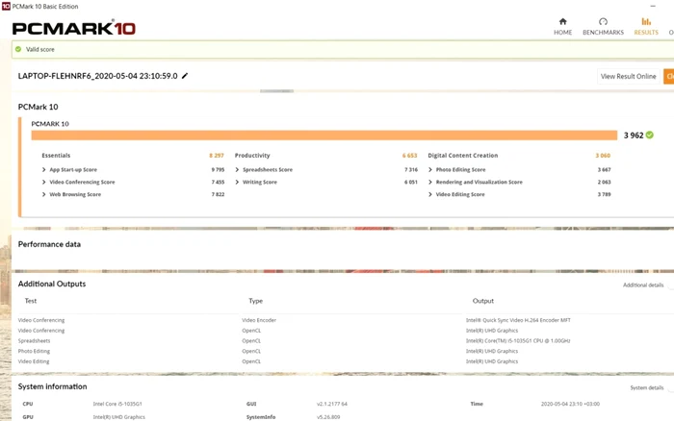Open the Results tab
674x421 pixels.
(646, 27)
